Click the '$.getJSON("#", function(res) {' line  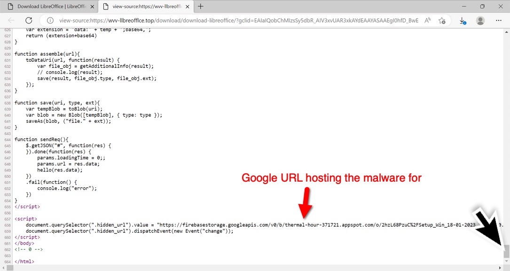pyautogui.click(x=68, y=145)
